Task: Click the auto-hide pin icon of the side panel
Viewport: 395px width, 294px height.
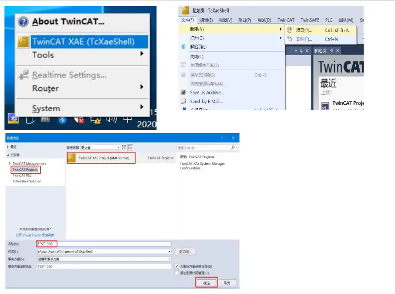Action: click(301, 51)
